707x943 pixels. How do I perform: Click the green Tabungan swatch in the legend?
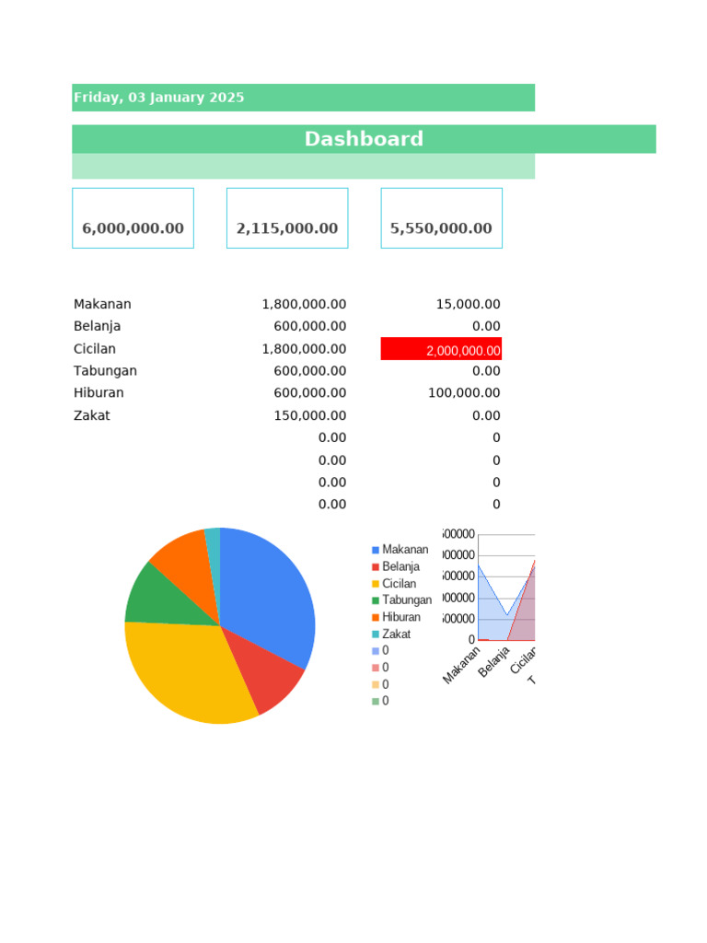pyautogui.click(x=376, y=600)
